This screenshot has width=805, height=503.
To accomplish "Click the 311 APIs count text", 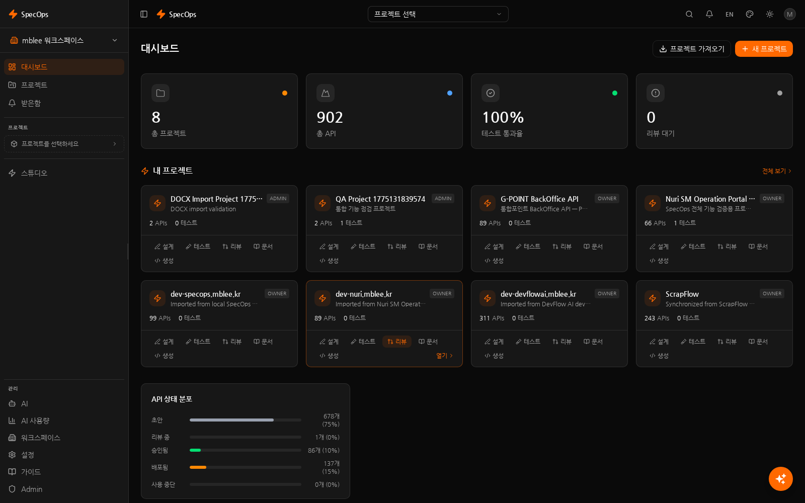I will (492, 318).
